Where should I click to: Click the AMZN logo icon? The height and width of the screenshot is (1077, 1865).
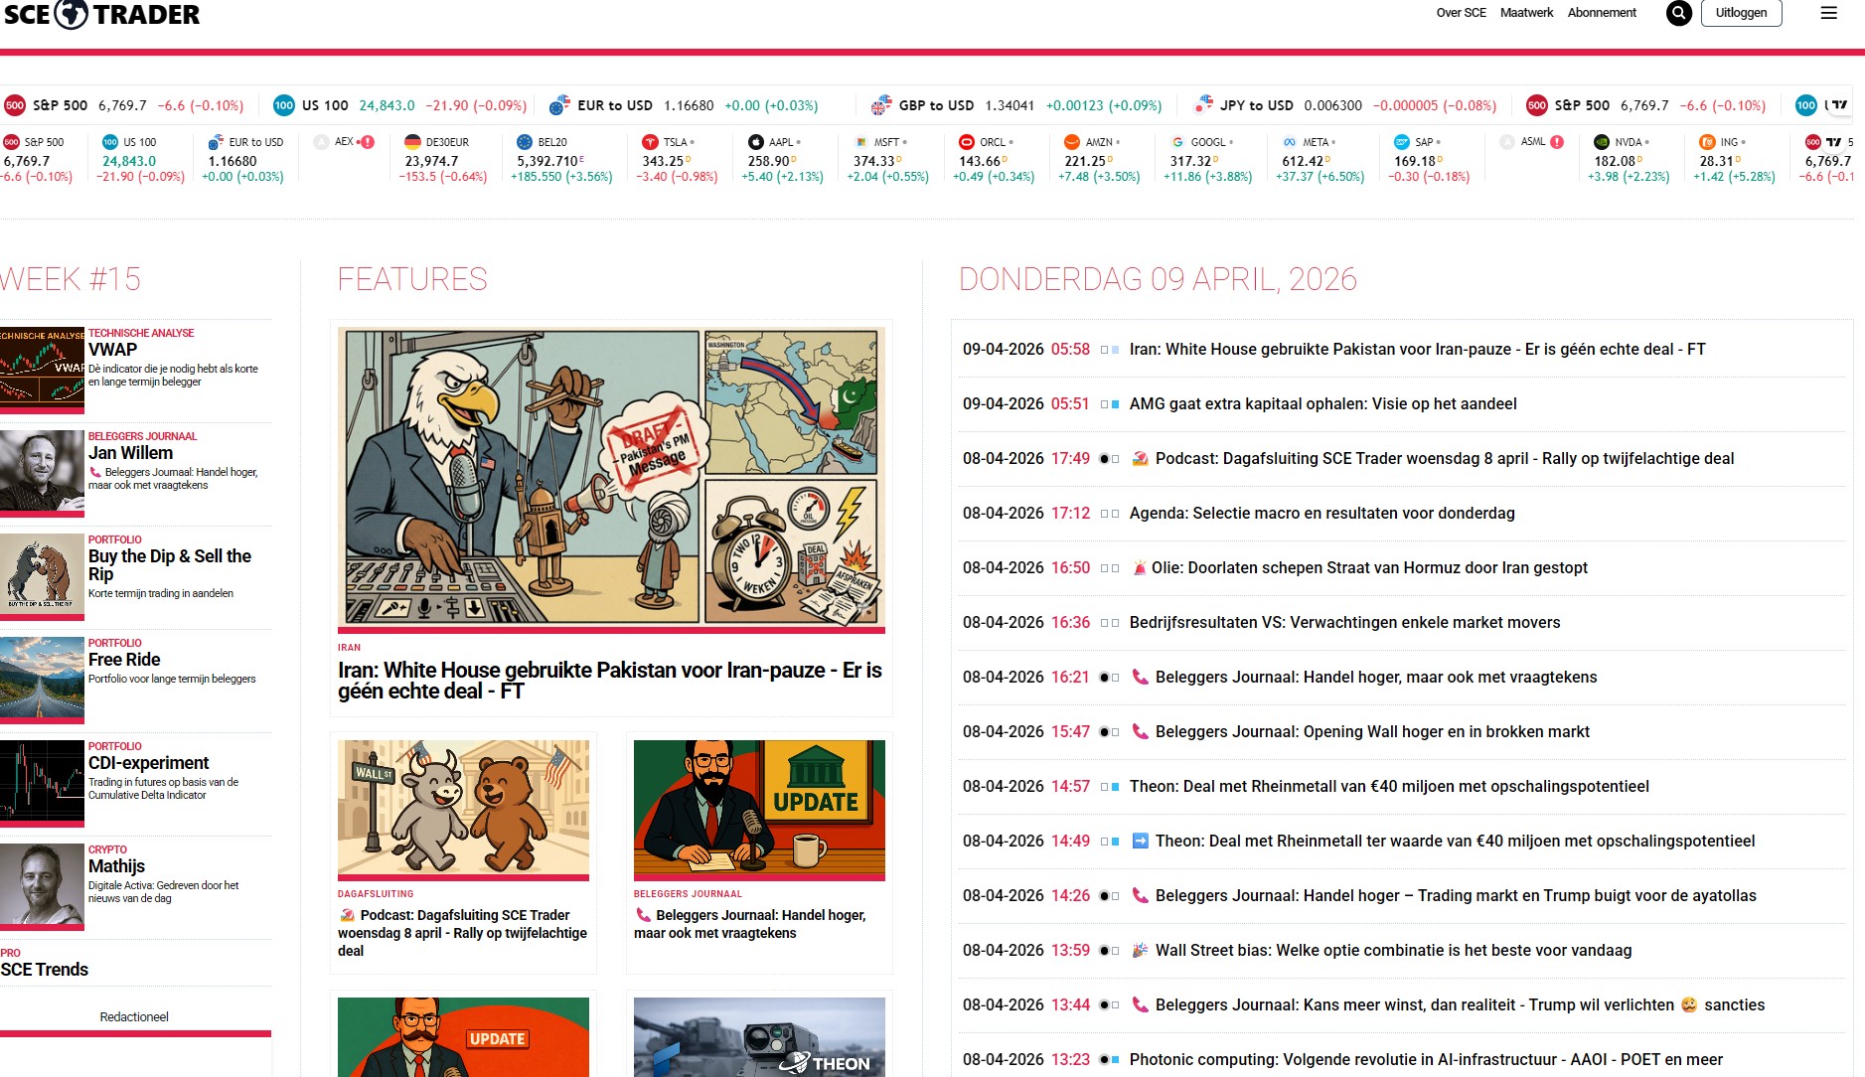[1072, 142]
